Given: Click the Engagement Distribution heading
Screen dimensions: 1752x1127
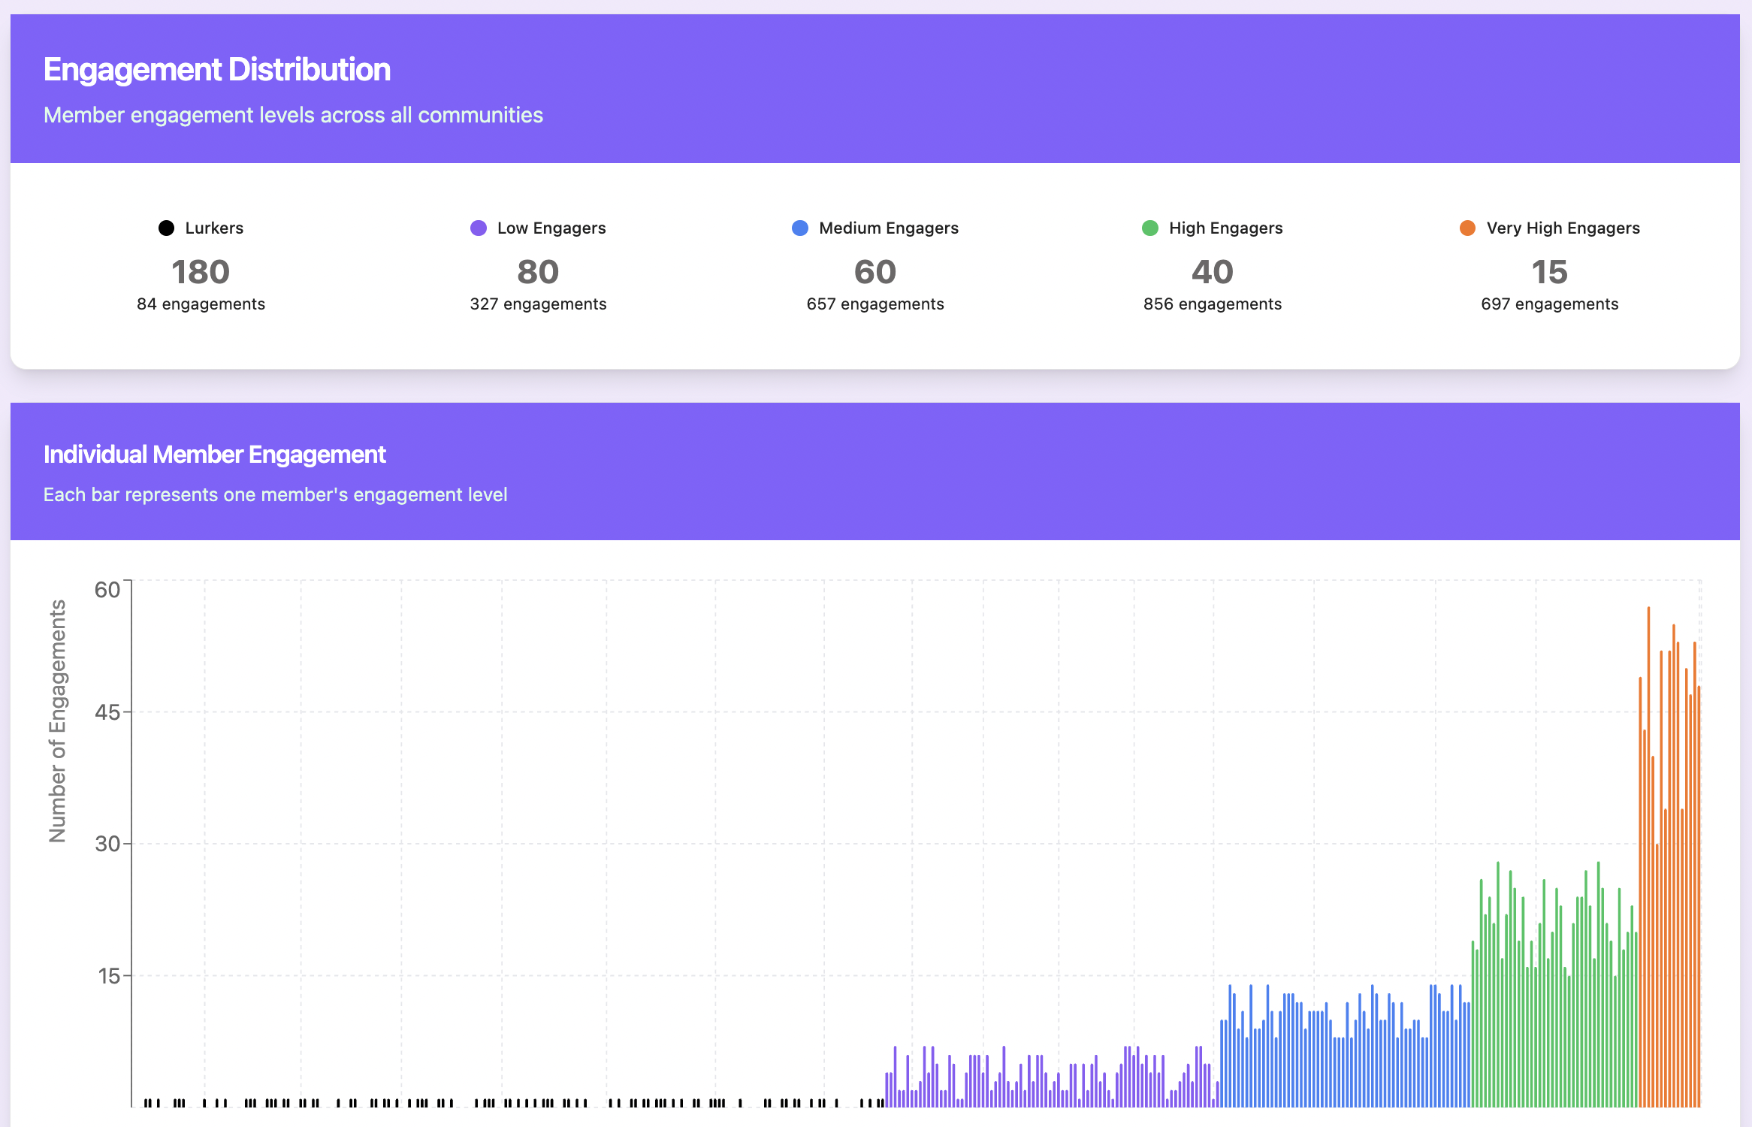Looking at the screenshot, I should (217, 70).
